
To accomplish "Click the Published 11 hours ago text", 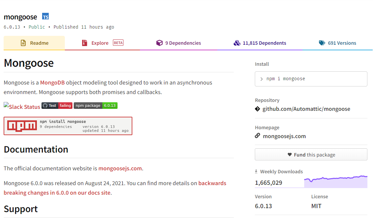I will click(x=84, y=27).
